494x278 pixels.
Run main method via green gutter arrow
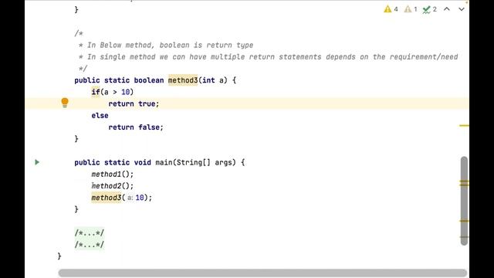[37, 162]
